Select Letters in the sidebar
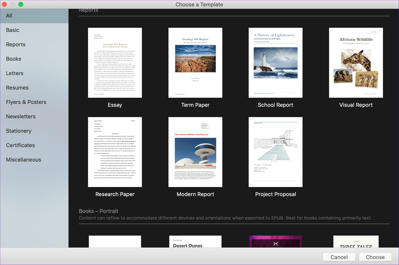This screenshot has height=265, width=399. [34, 73]
